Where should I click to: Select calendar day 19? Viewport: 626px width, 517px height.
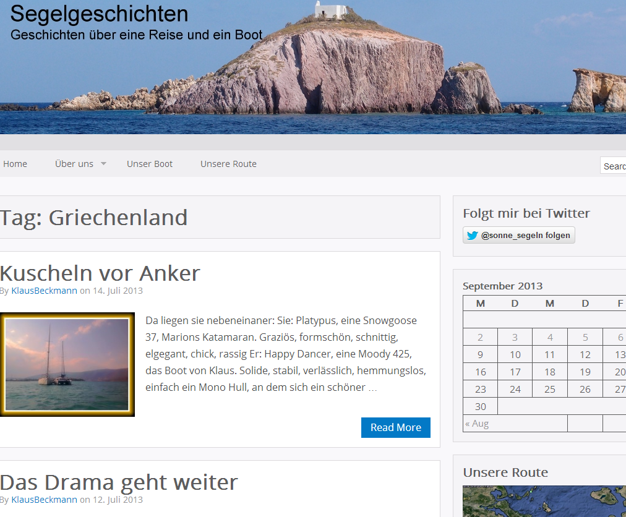pyautogui.click(x=585, y=372)
